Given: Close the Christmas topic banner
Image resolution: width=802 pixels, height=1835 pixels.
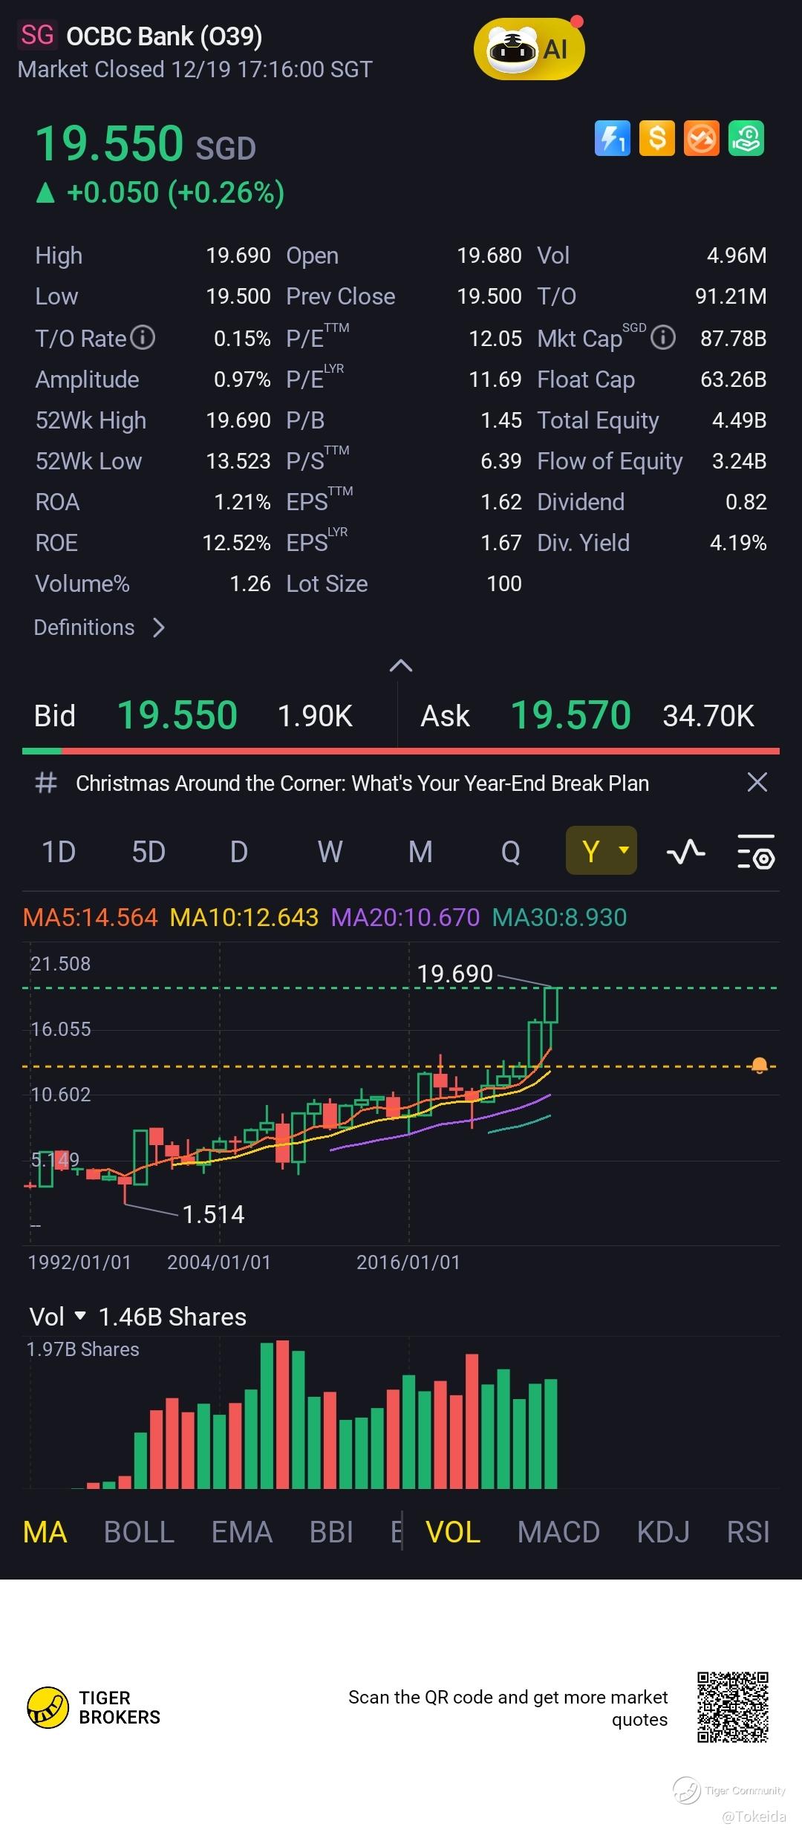Looking at the screenshot, I should (x=757, y=782).
